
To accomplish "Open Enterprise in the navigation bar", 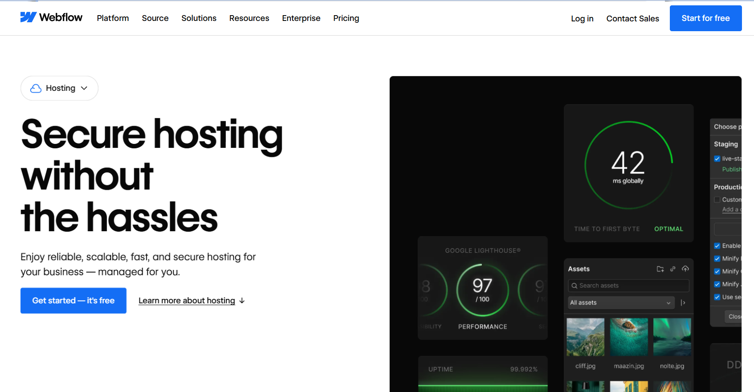I will pyautogui.click(x=301, y=18).
